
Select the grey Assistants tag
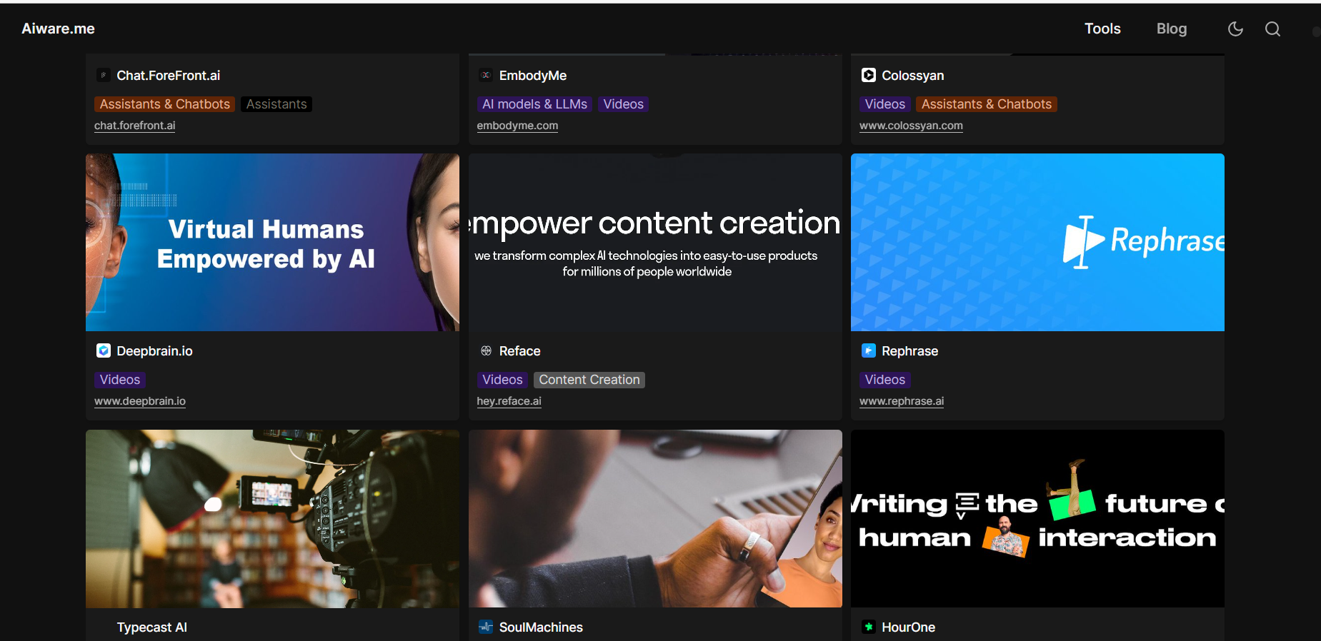[276, 104]
